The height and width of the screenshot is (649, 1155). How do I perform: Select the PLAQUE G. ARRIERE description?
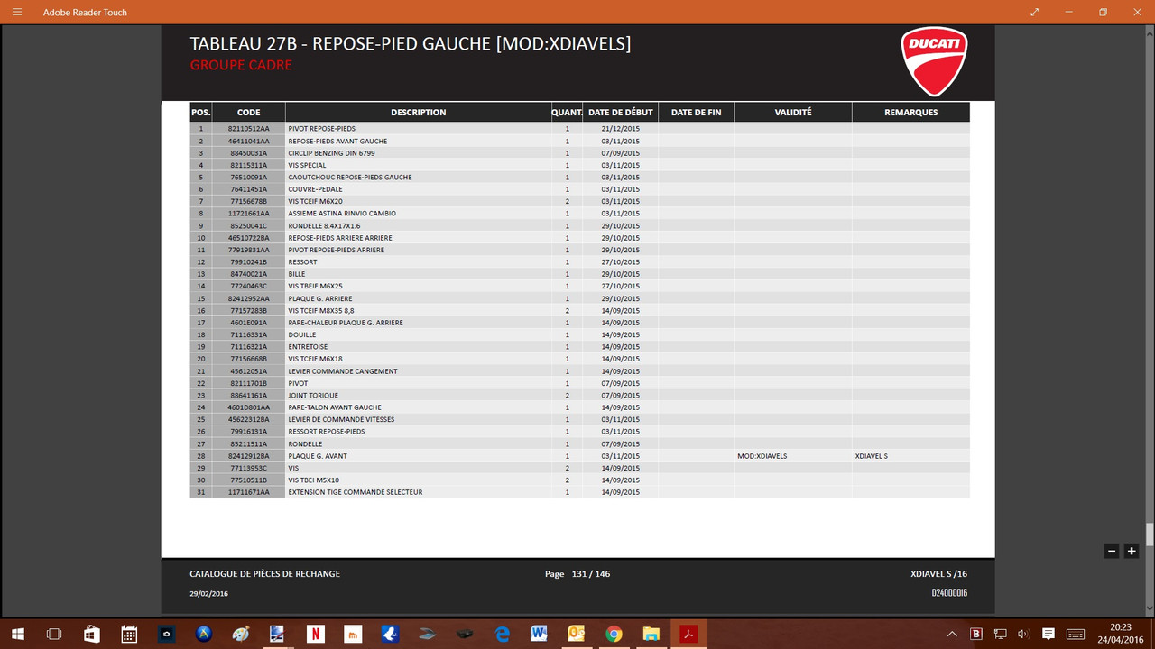(320, 298)
